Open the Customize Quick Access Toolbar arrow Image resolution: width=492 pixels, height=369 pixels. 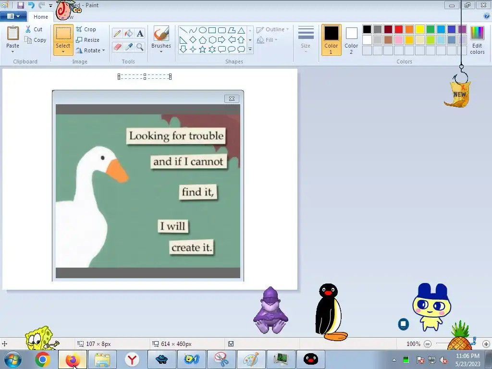click(x=50, y=5)
